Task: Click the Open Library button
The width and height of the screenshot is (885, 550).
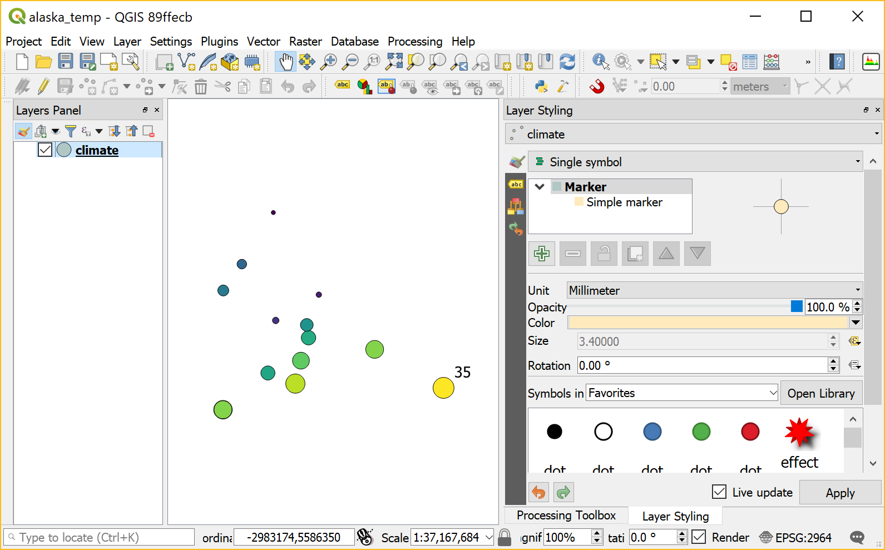Action: coord(820,393)
